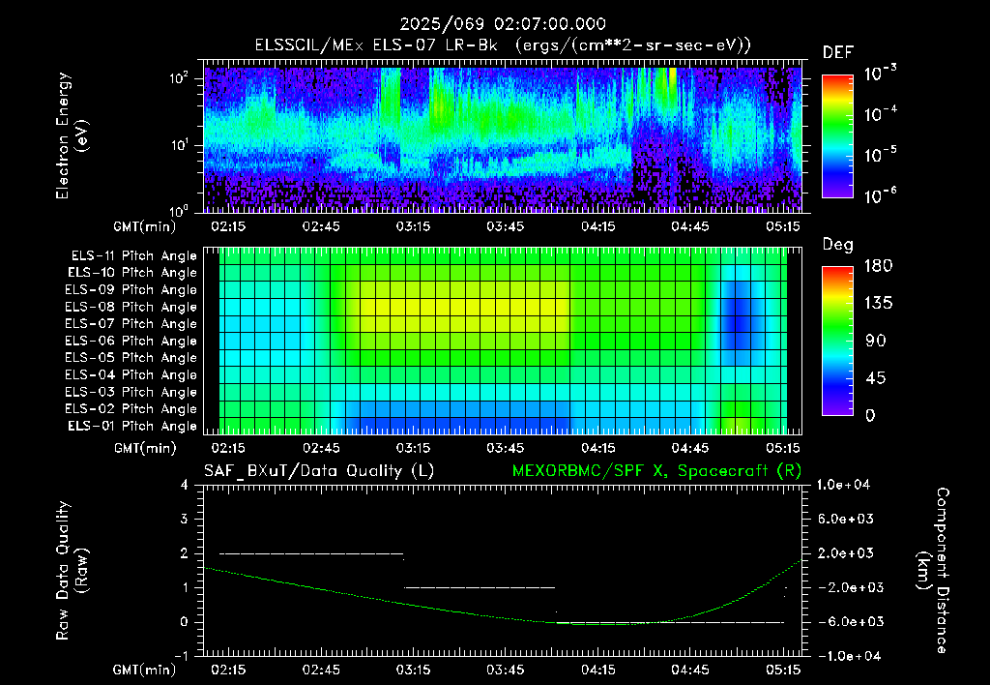Click 05:15 tick label under the energy spectrogram

coord(783,226)
